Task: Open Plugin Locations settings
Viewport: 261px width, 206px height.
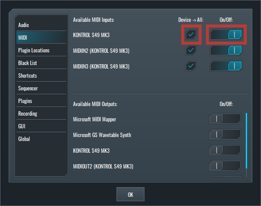Action: pyautogui.click(x=41, y=50)
